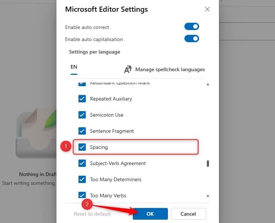The width and height of the screenshot is (275, 223).
Task: Click the Sentence Fragment label text
Action: click(x=112, y=131)
